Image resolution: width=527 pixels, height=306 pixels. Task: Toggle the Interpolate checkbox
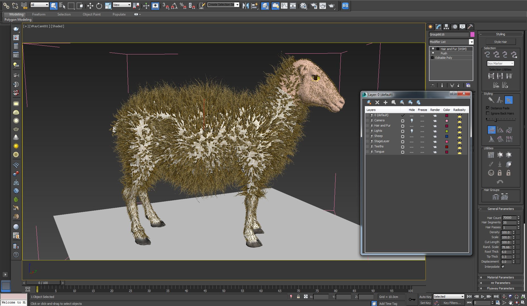pyautogui.click(x=503, y=267)
